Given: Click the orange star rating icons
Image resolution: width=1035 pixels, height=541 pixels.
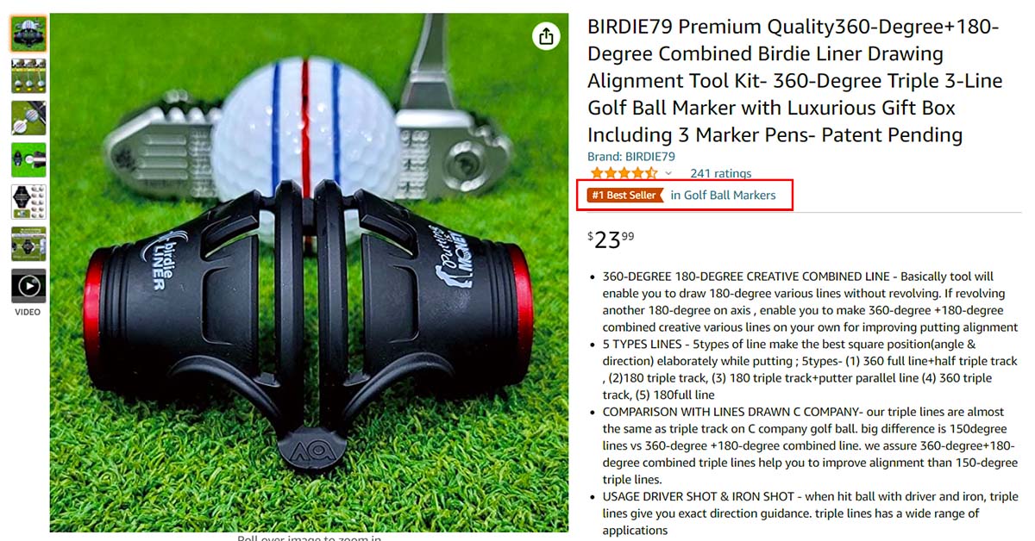Looking at the screenshot, I should pyautogui.click(x=624, y=173).
